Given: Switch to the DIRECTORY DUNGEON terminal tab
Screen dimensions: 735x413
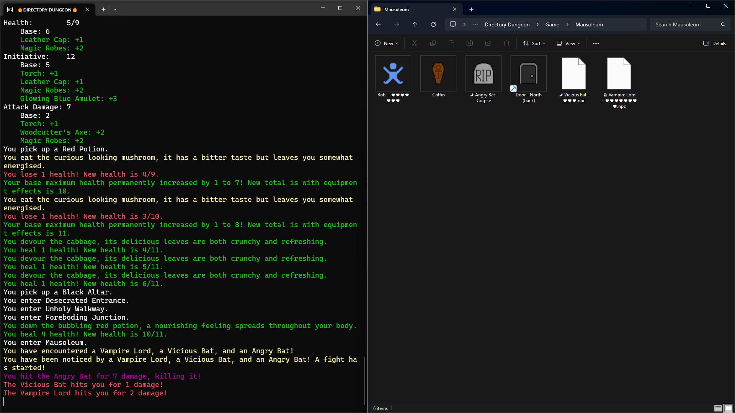Looking at the screenshot, I should pos(47,10).
